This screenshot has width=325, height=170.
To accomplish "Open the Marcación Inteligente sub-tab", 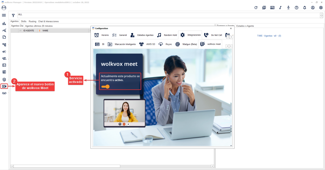I will click(x=122, y=44).
